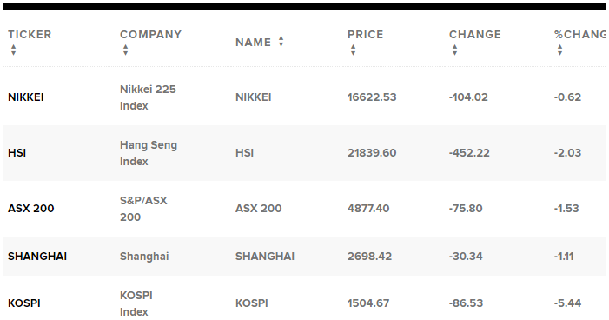Click Nikkei 225 Index company name
This screenshot has height=320, width=609.
coord(148,97)
